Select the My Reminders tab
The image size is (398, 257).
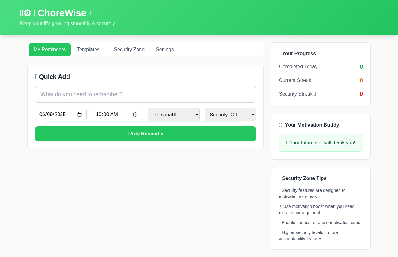point(49,49)
